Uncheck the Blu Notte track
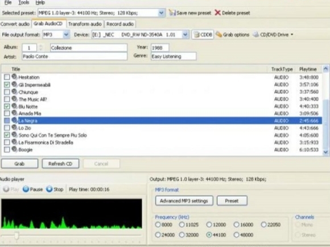The image size is (330, 247). coord(7,106)
